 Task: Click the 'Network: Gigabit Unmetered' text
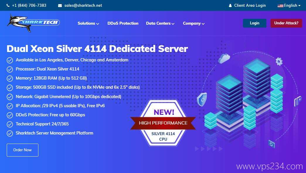click(x=69, y=97)
